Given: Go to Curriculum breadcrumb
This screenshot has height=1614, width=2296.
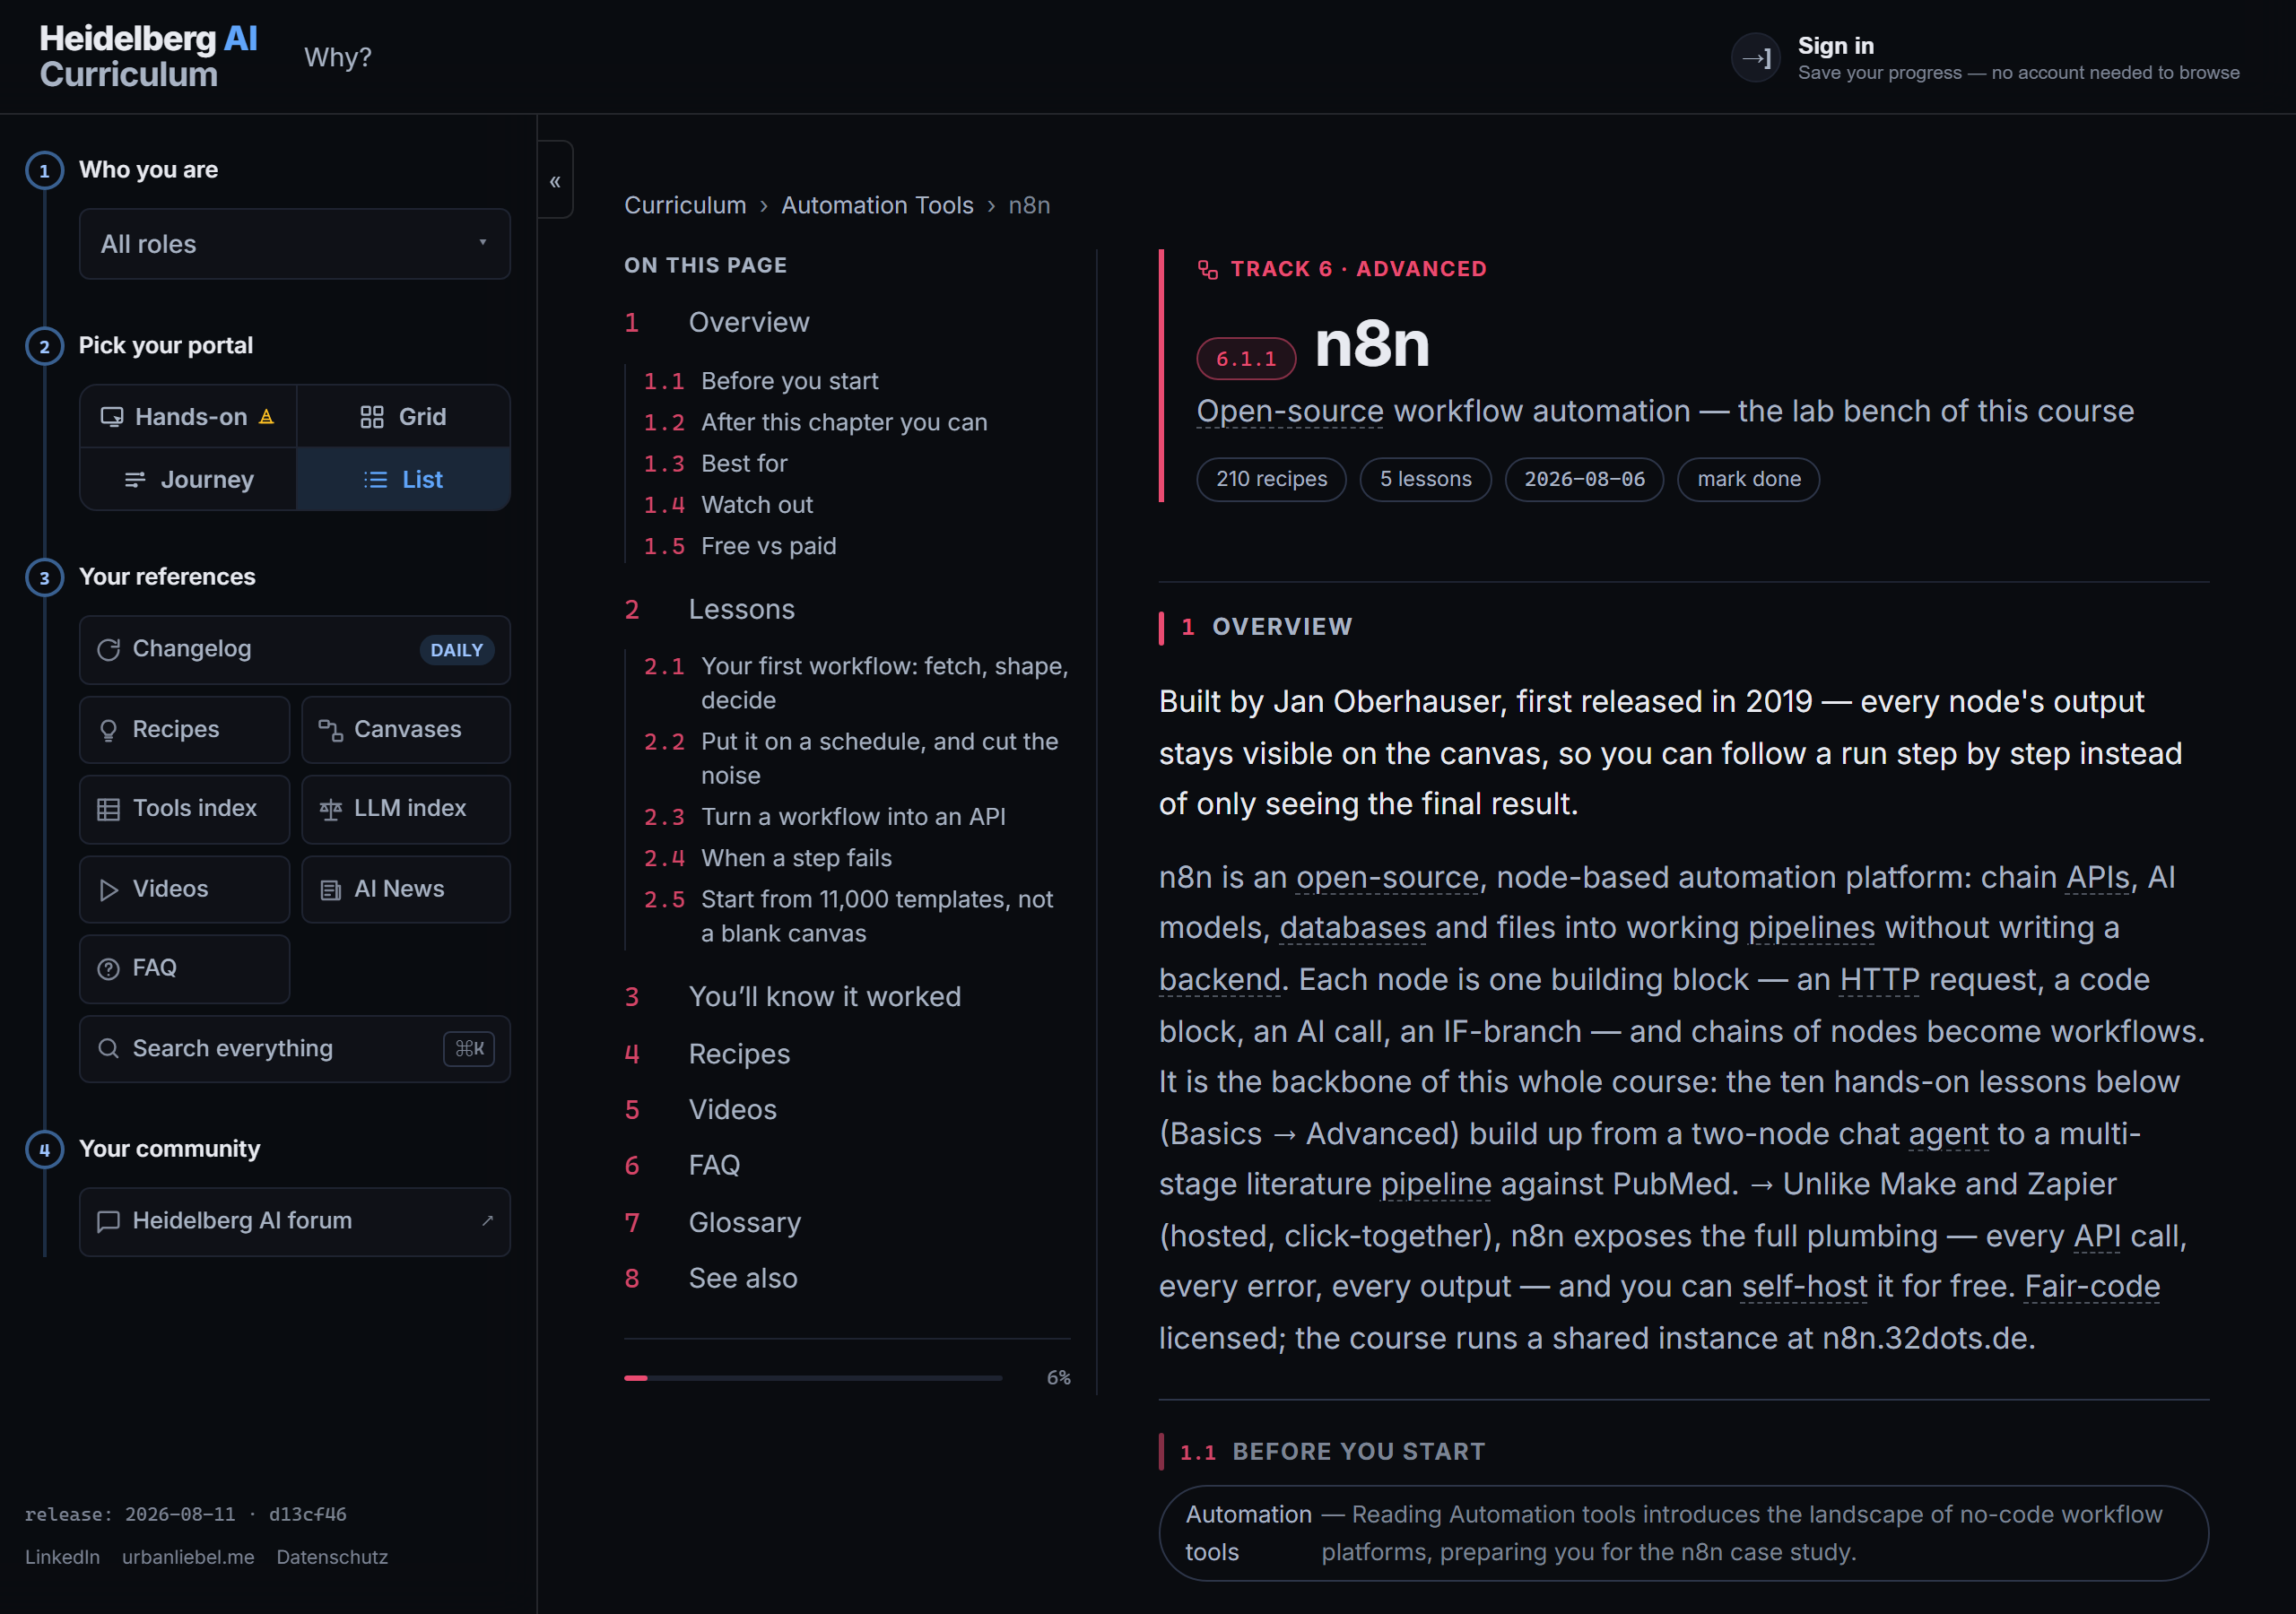Looking at the screenshot, I should click(x=685, y=205).
